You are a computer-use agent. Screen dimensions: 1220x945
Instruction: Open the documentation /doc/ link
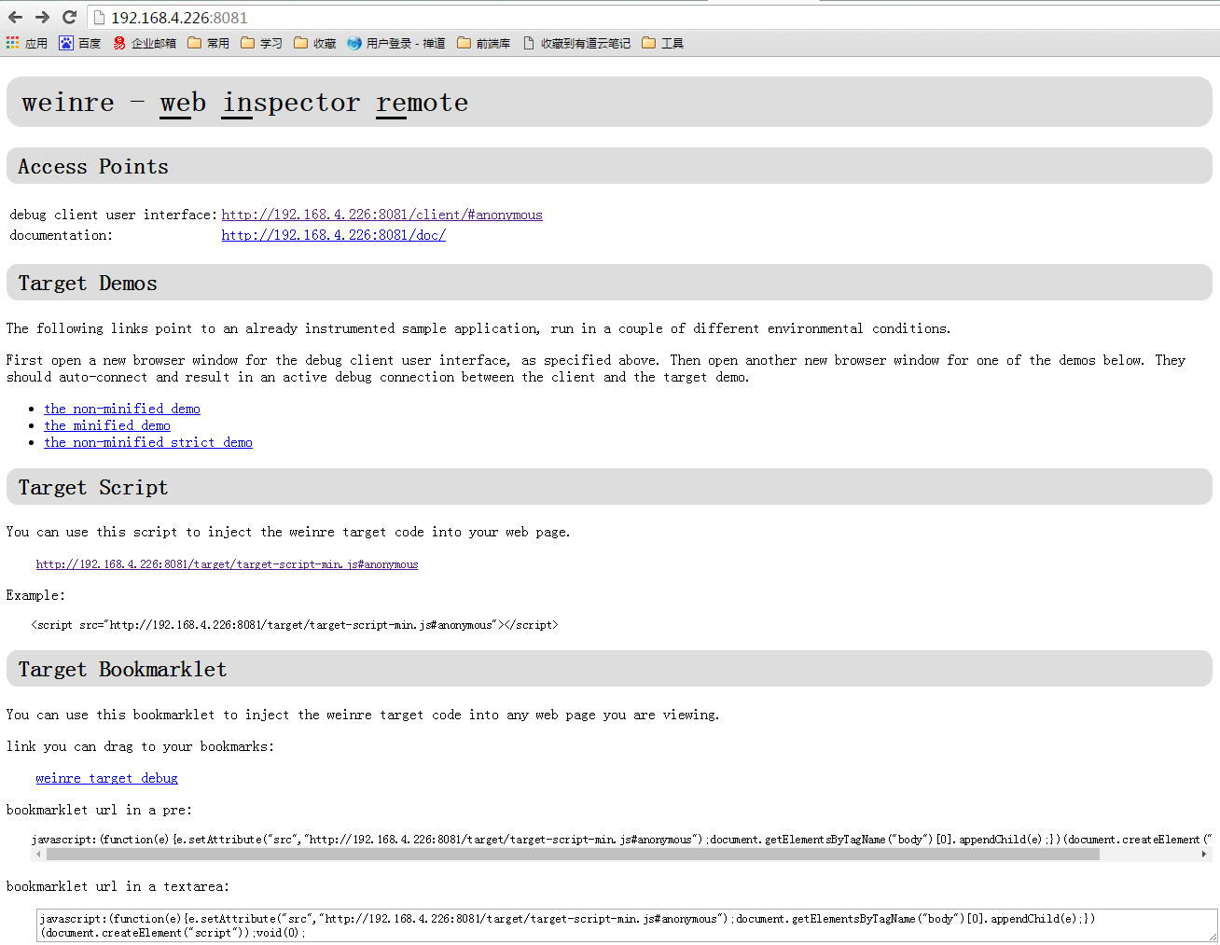(x=333, y=235)
